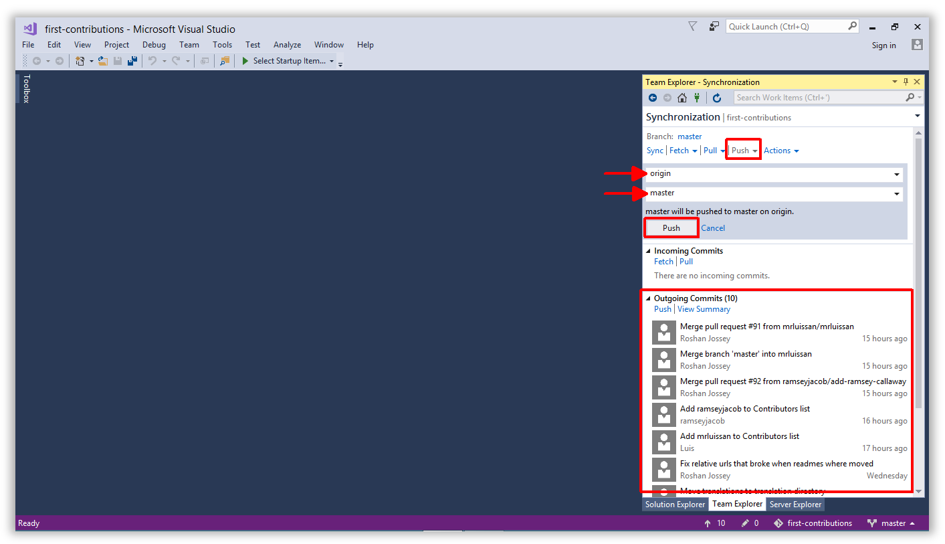This screenshot has height=544, width=945.
Task: Click the Search Work Items magnifier icon
Action: click(910, 98)
